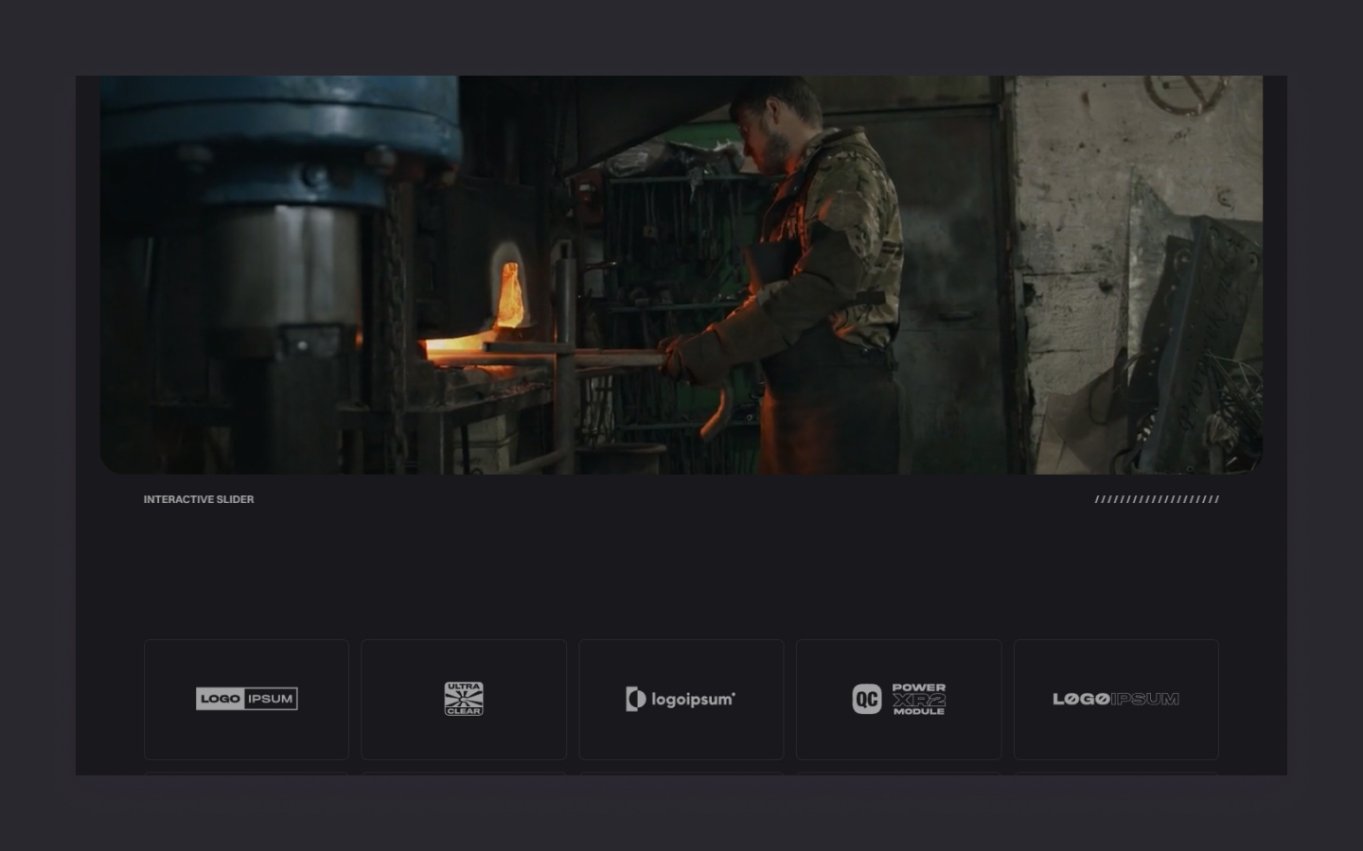This screenshot has height=851, width=1363.
Task: Select the Ultra Clear badge logo
Action: point(464,699)
